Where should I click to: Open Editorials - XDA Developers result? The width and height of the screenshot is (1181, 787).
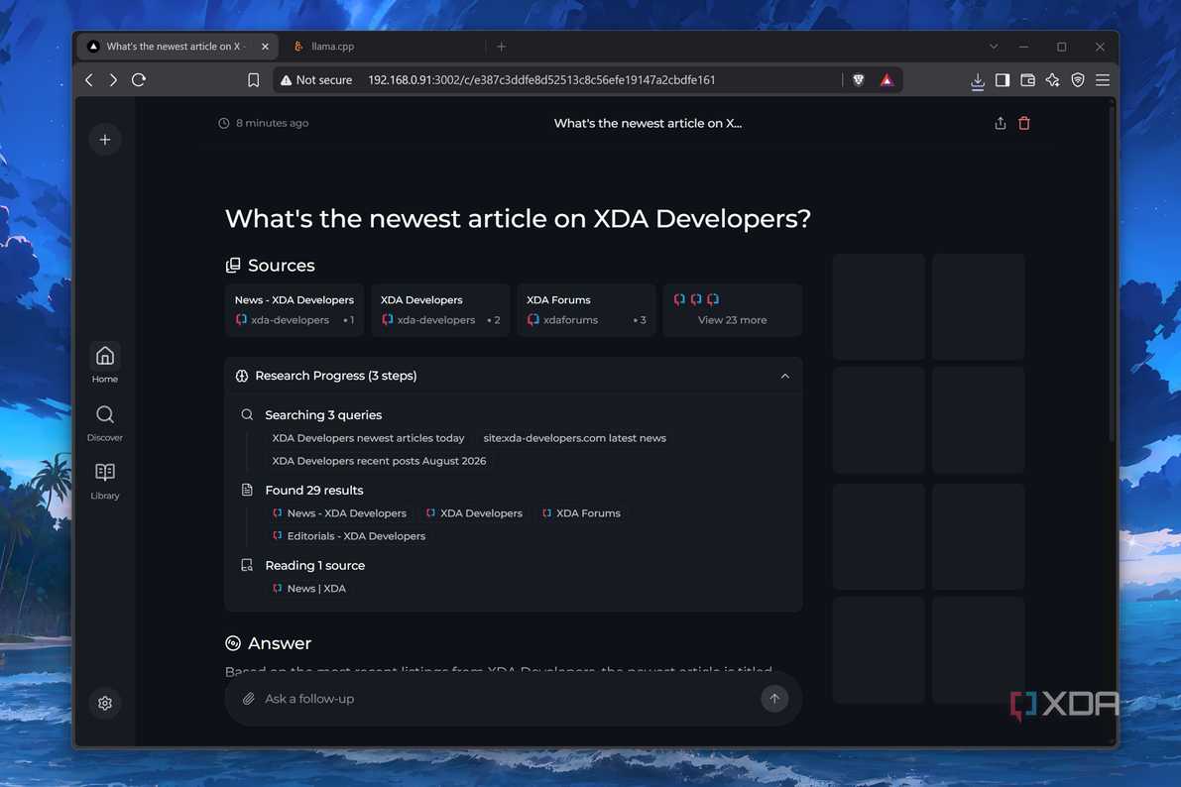click(x=349, y=536)
